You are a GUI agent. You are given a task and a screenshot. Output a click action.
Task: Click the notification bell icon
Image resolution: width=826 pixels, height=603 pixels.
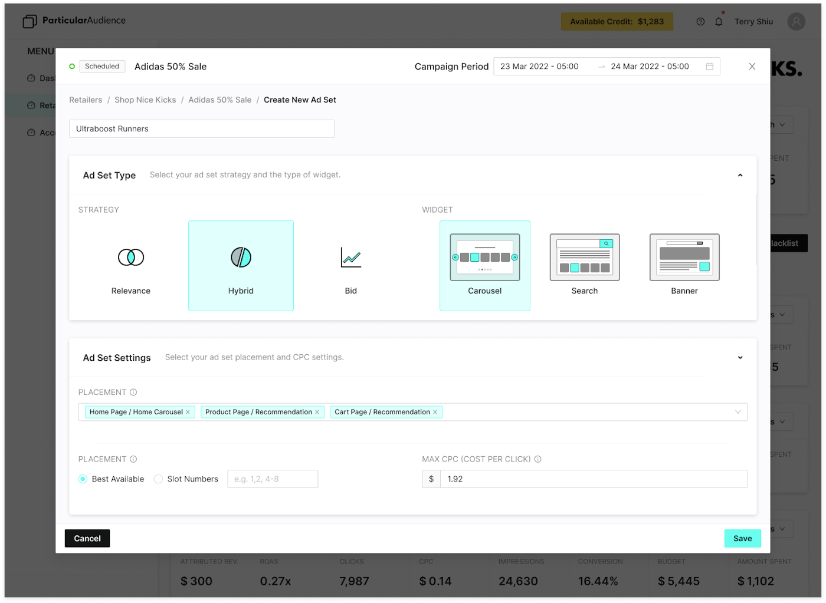tap(719, 22)
